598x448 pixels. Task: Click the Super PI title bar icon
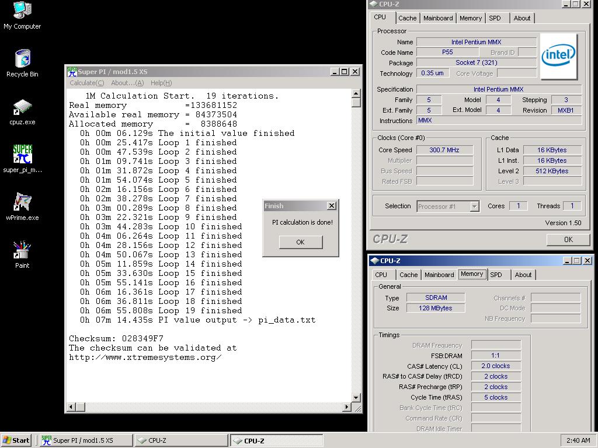pos(72,72)
